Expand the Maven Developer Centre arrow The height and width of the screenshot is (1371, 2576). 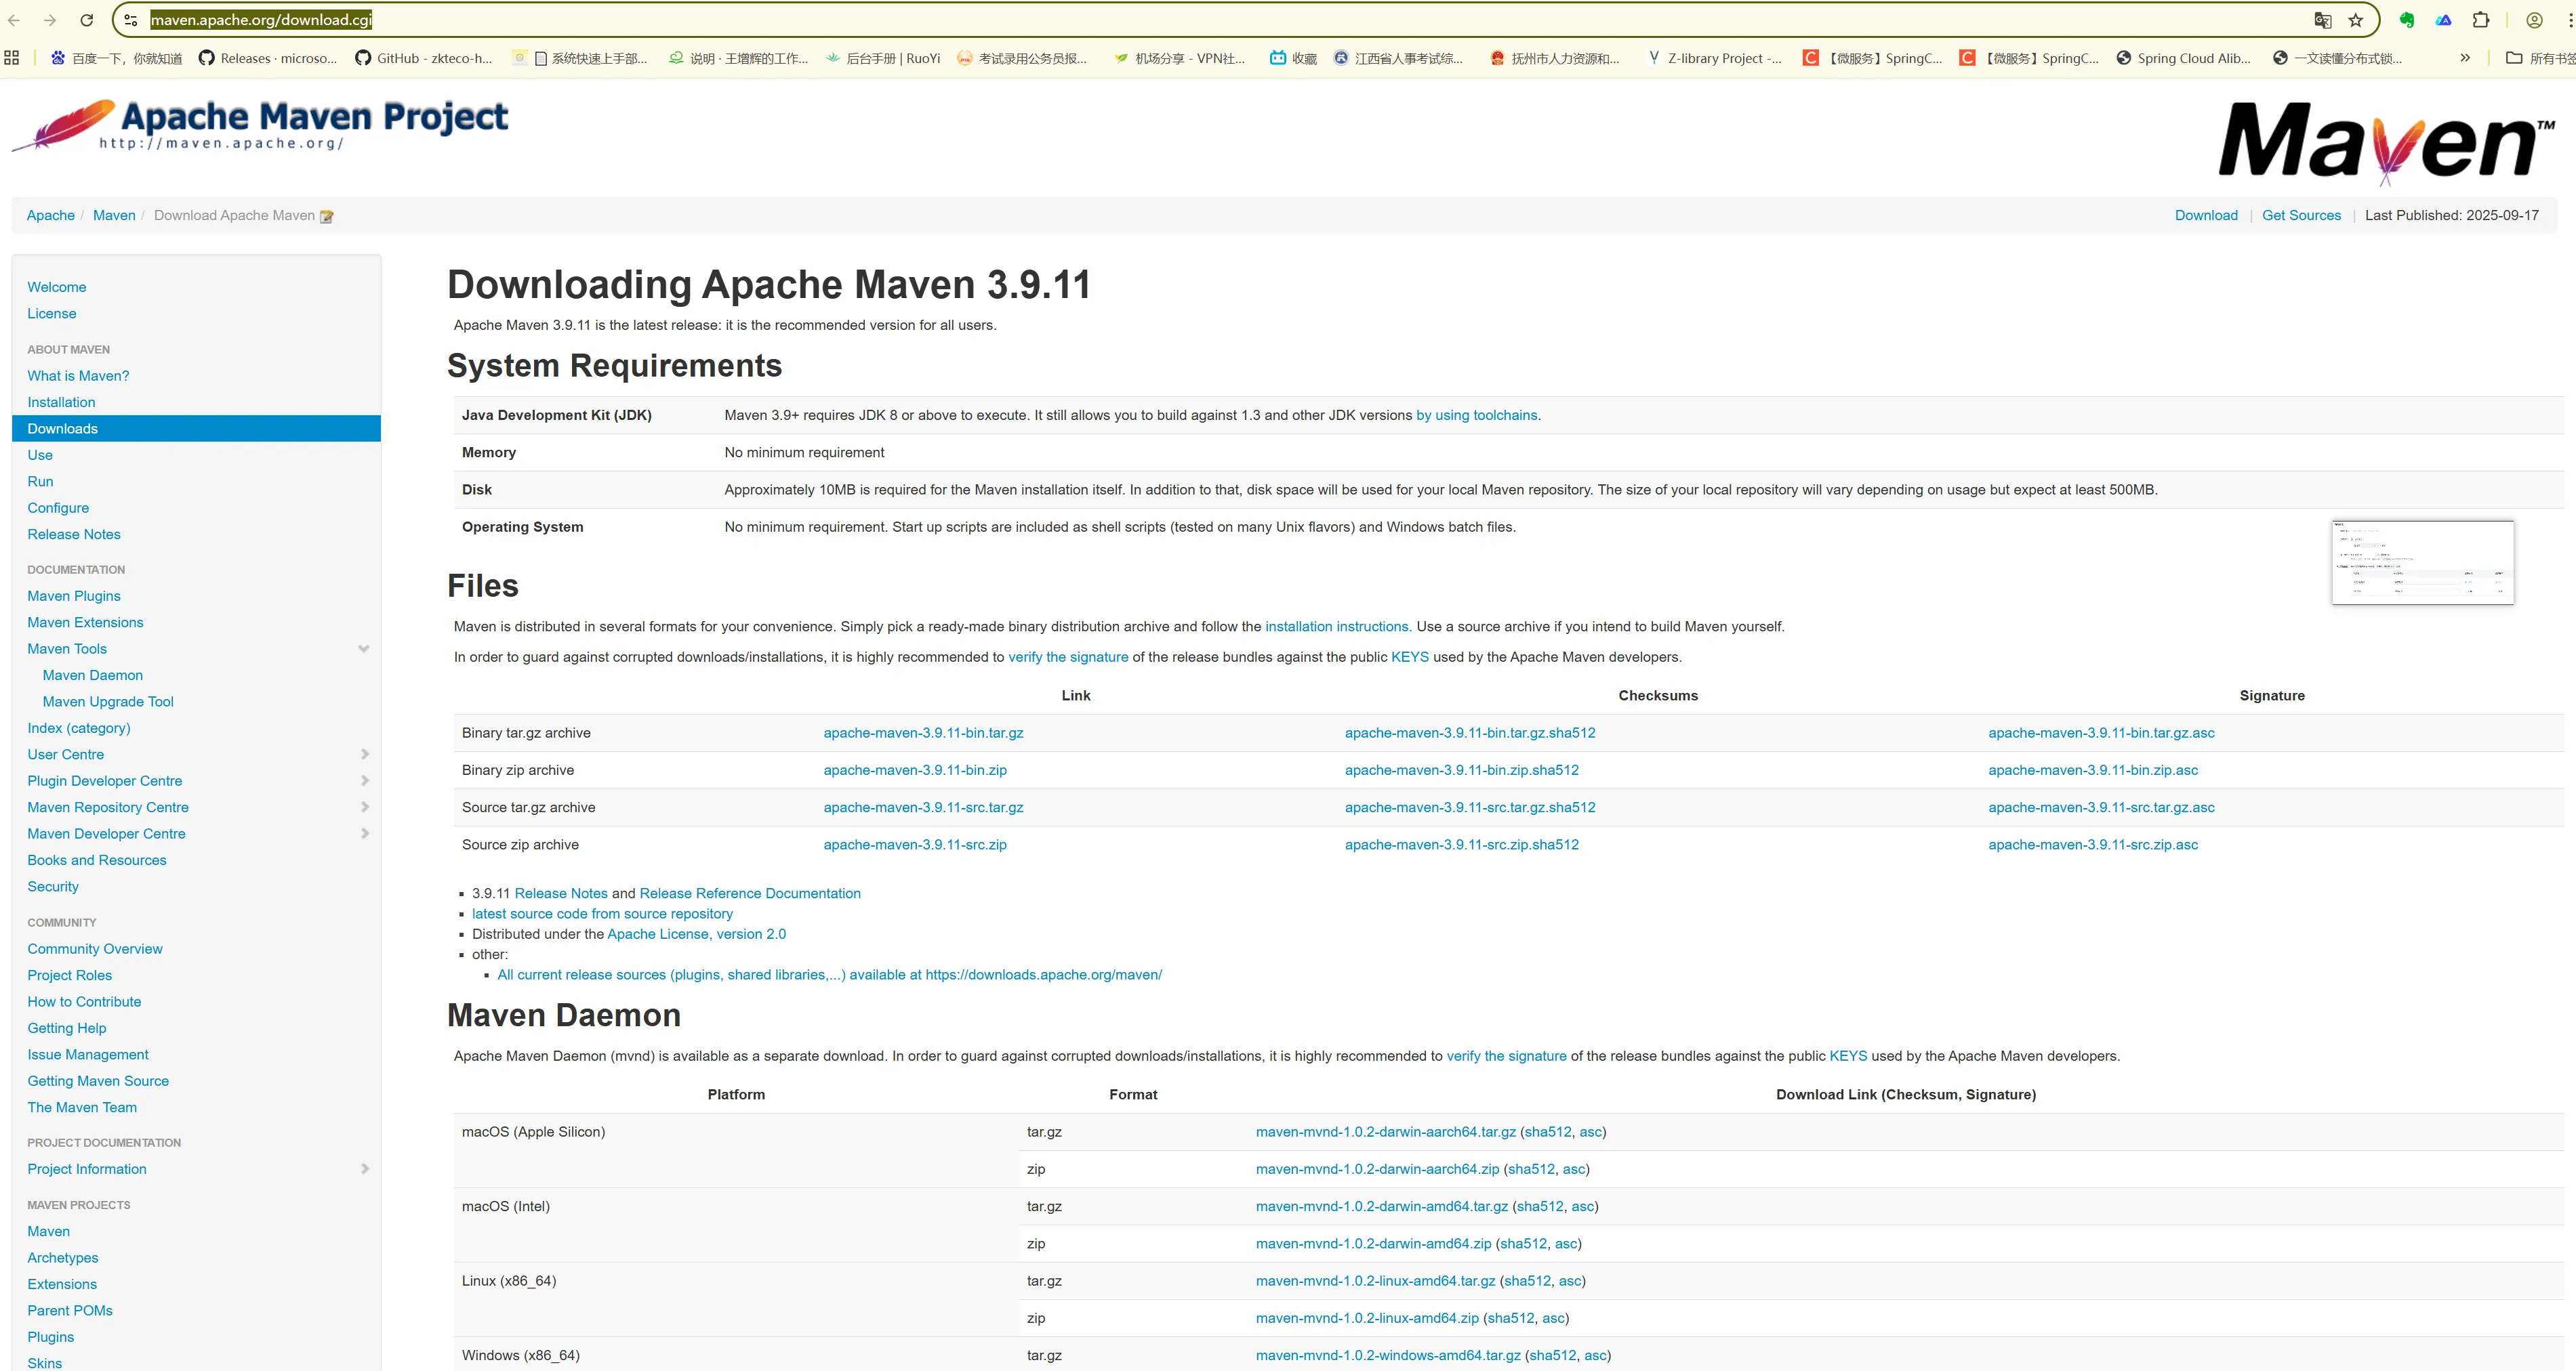coord(364,833)
